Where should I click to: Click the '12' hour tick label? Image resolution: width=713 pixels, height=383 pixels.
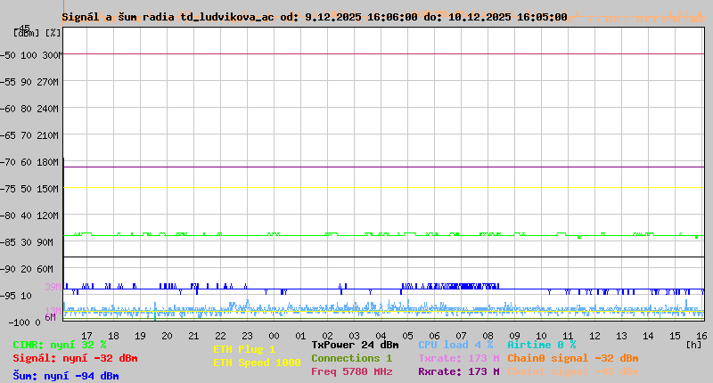594,336
